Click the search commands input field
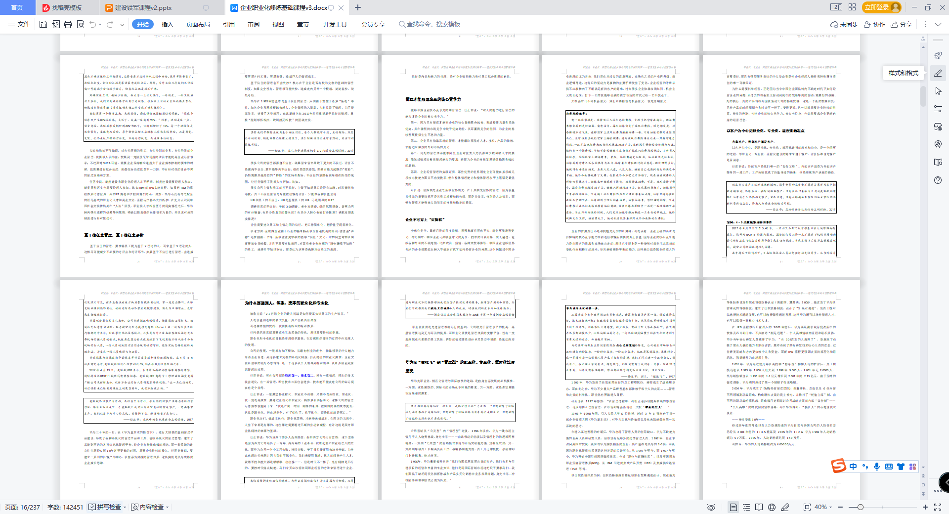This screenshot has height=514, width=949. click(x=433, y=24)
